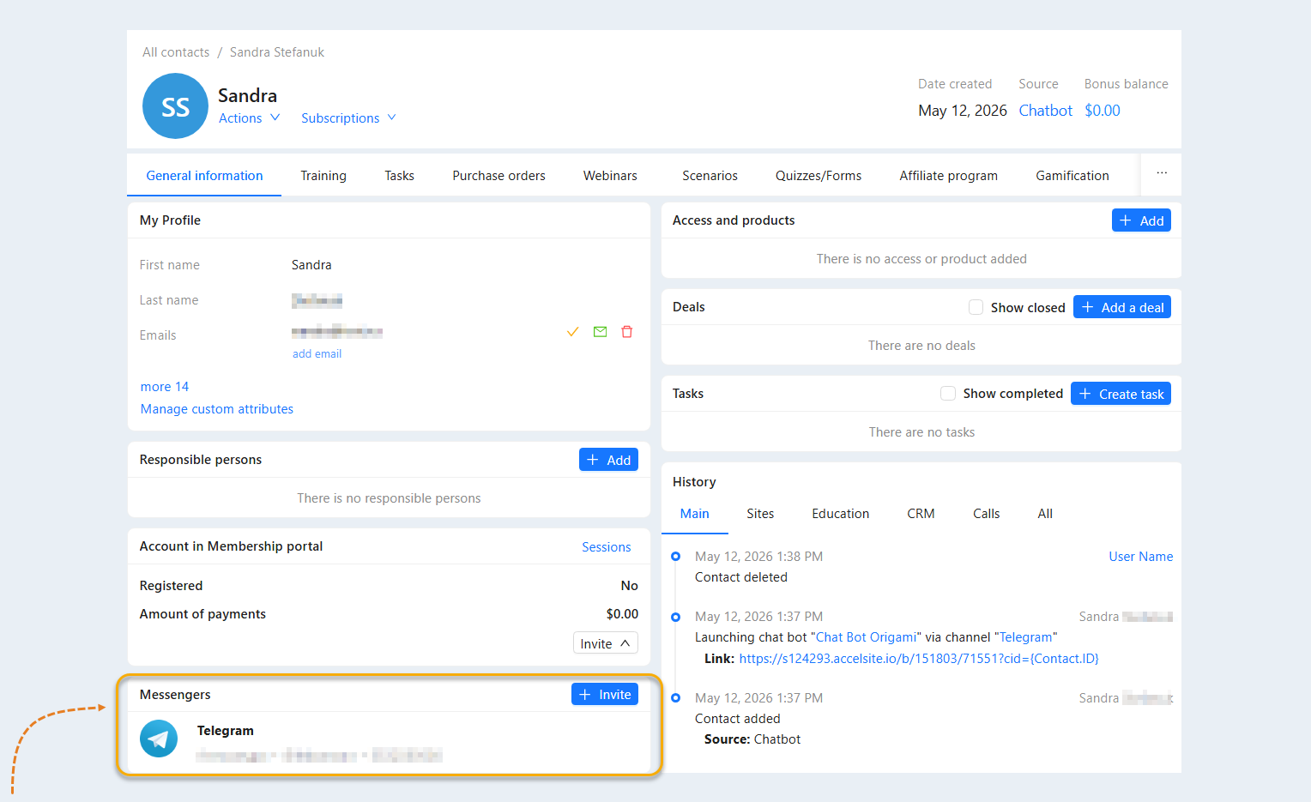Open the Chat Bot Origami link

866,637
